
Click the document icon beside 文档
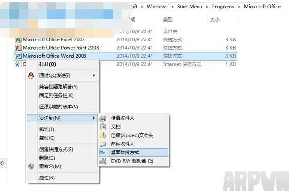[103, 127]
